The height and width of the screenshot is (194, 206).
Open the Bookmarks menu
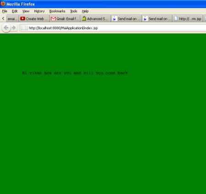[57, 11]
